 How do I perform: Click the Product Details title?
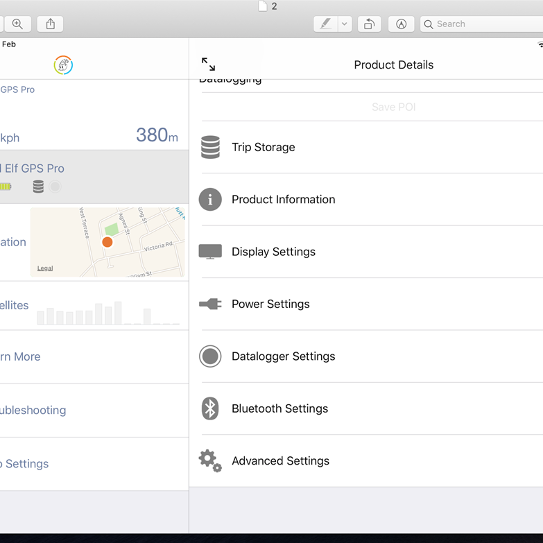point(393,64)
